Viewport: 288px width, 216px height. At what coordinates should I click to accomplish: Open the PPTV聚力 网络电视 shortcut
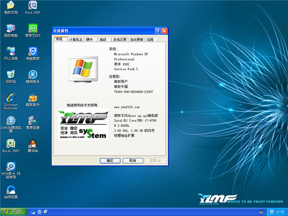coord(11,171)
